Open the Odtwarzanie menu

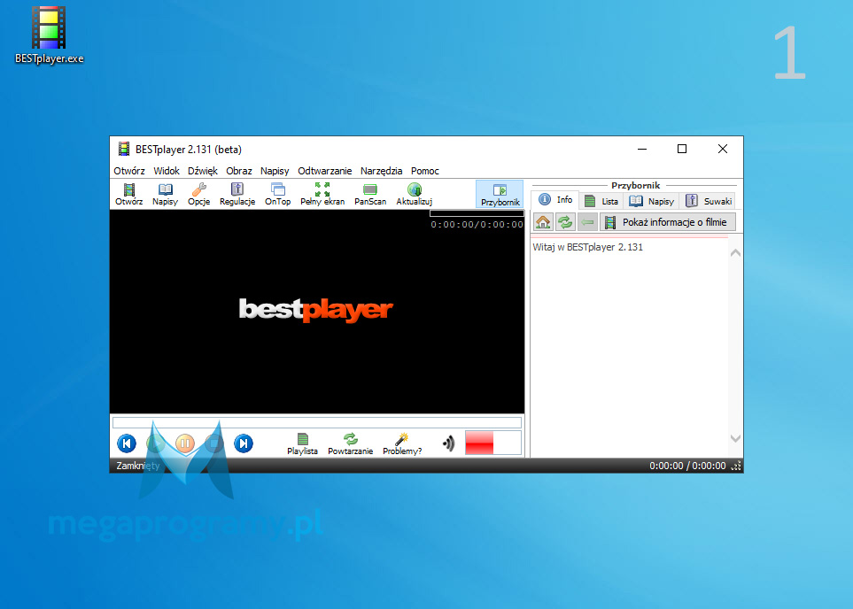click(x=325, y=171)
